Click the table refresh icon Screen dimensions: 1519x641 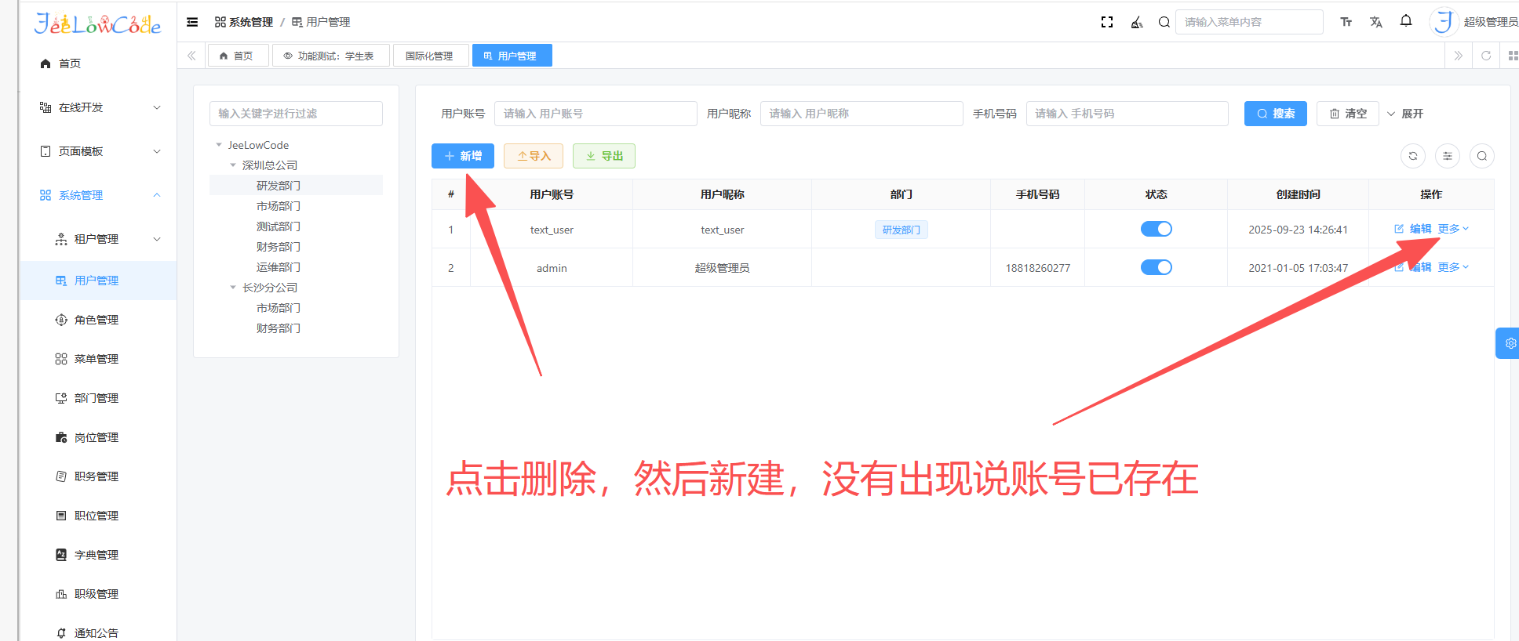click(x=1413, y=156)
